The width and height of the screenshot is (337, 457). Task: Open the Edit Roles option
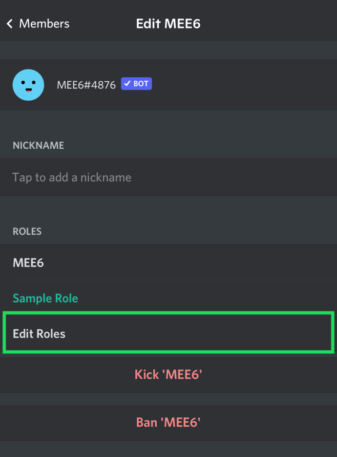(168, 333)
